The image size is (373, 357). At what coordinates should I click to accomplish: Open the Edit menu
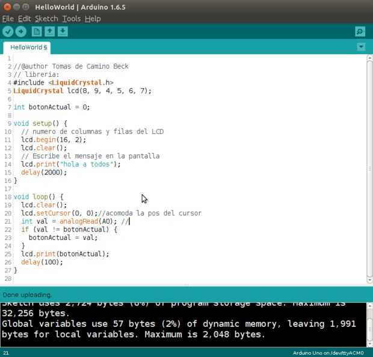25,19
